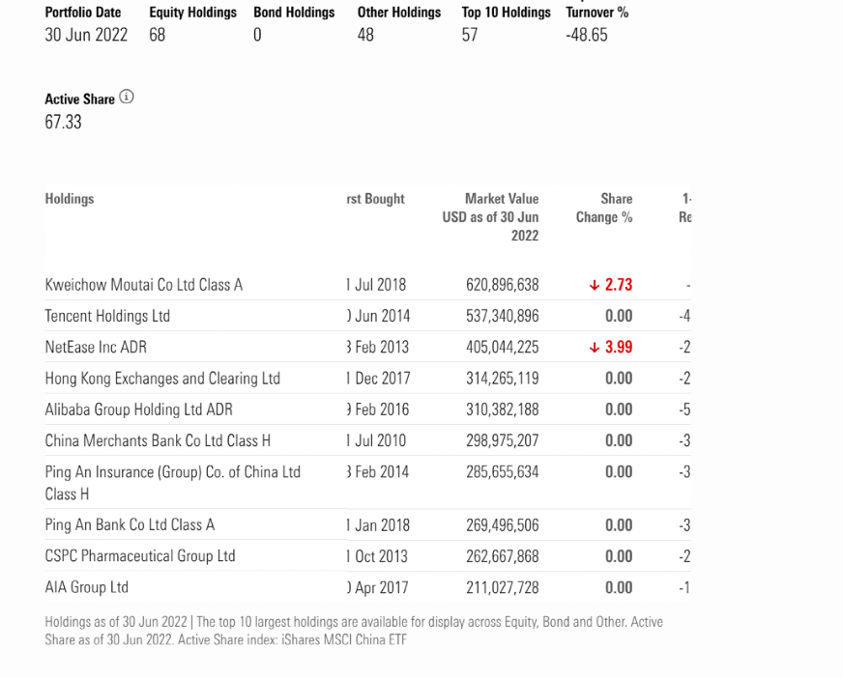Open Kweichow Moutai Co Ltd Class A
Image resolution: width=843 pixels, height=678 pixels.
point(144,285)
